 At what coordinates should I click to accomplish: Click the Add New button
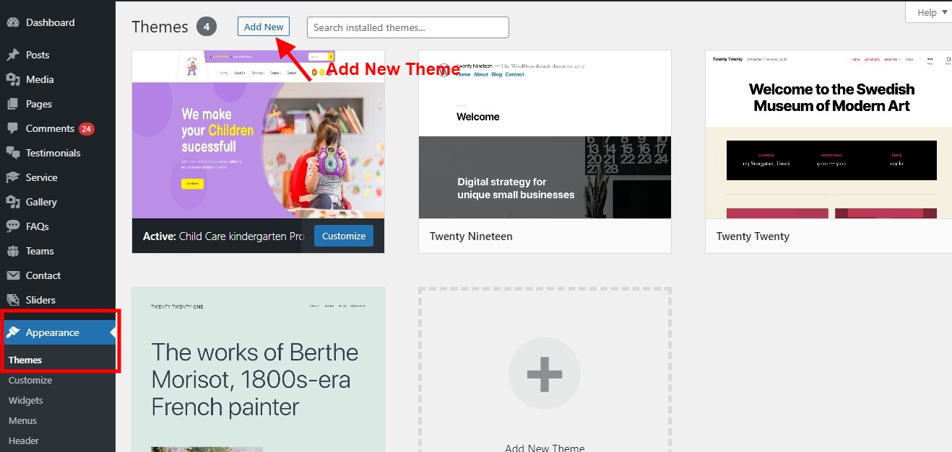coord(264,27)
